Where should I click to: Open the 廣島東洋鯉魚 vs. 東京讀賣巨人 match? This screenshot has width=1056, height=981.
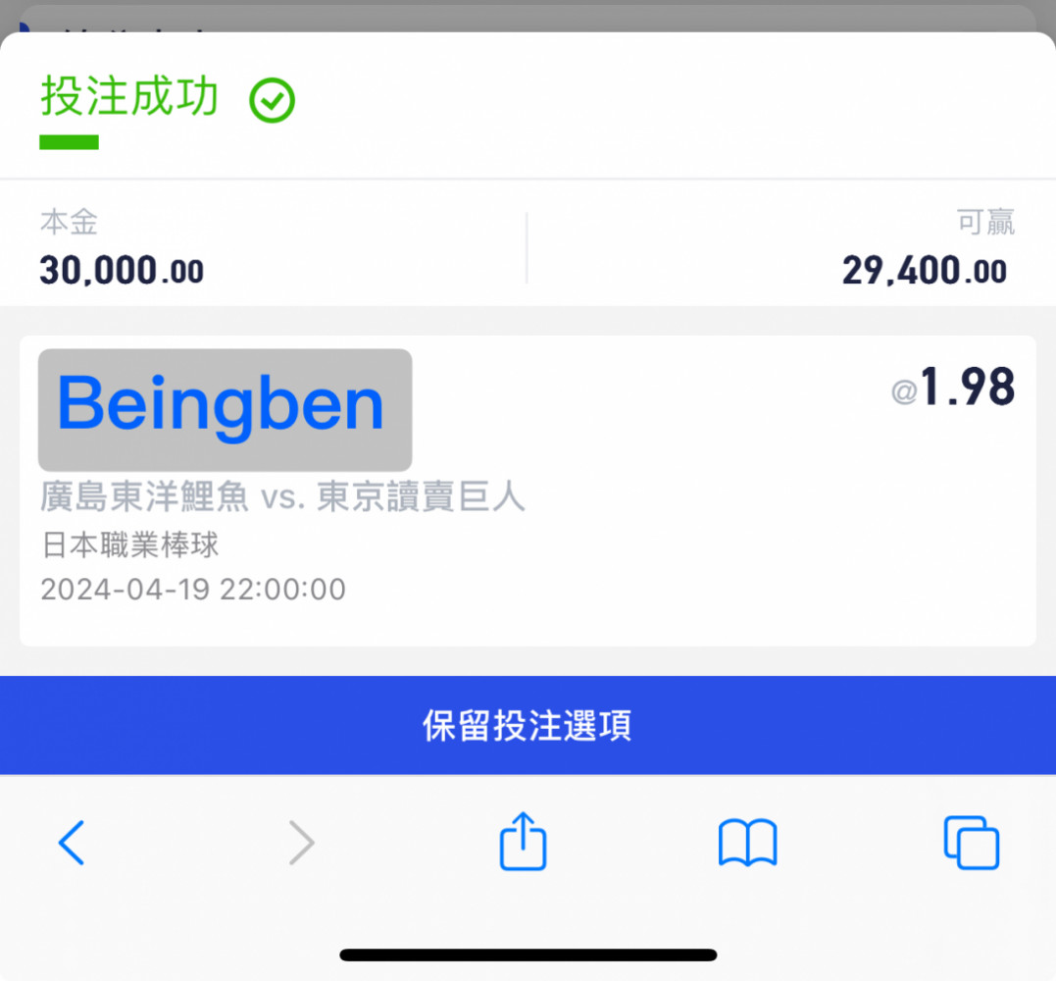[282, 496]
